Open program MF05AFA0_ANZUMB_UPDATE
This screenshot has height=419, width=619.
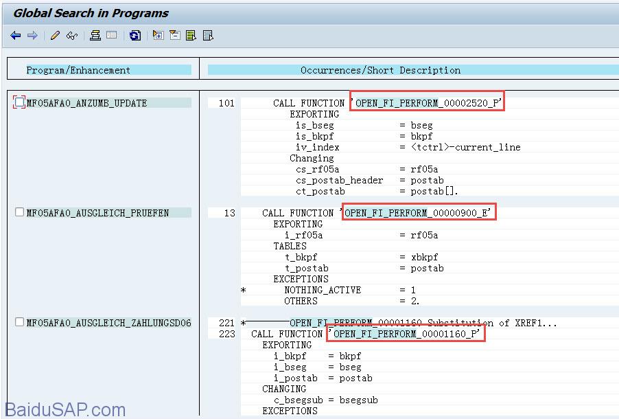click(x=86, y=103)
